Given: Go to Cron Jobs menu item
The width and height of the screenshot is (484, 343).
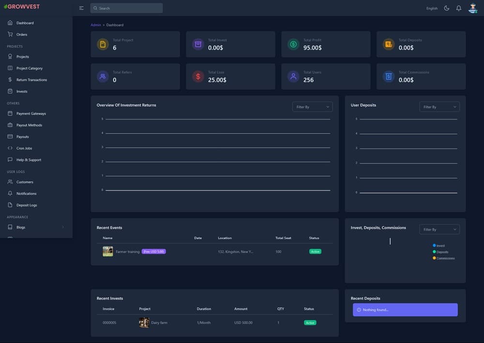Looking at the screenshot, I should point(24,148).
